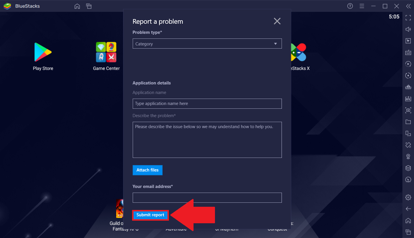Click the 5:05 clock display
This screenshot has width=414, height=238.
(394, 17)
